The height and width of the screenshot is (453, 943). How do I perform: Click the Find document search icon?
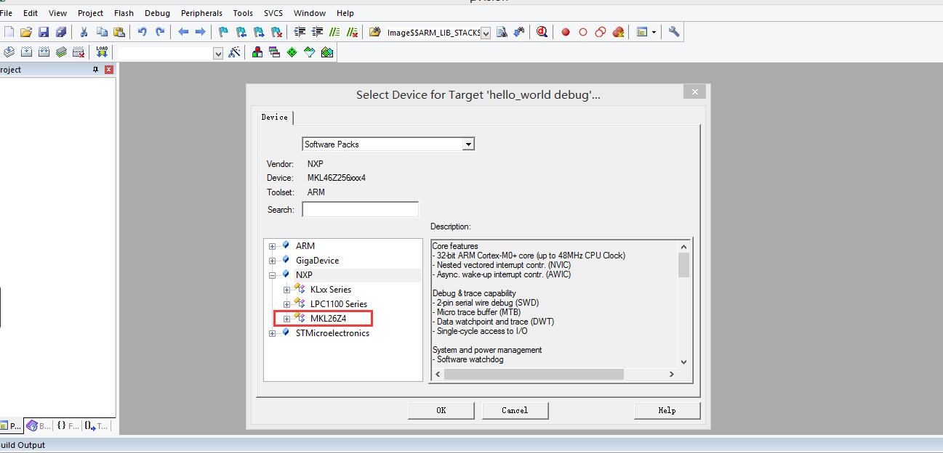(502, 32)
